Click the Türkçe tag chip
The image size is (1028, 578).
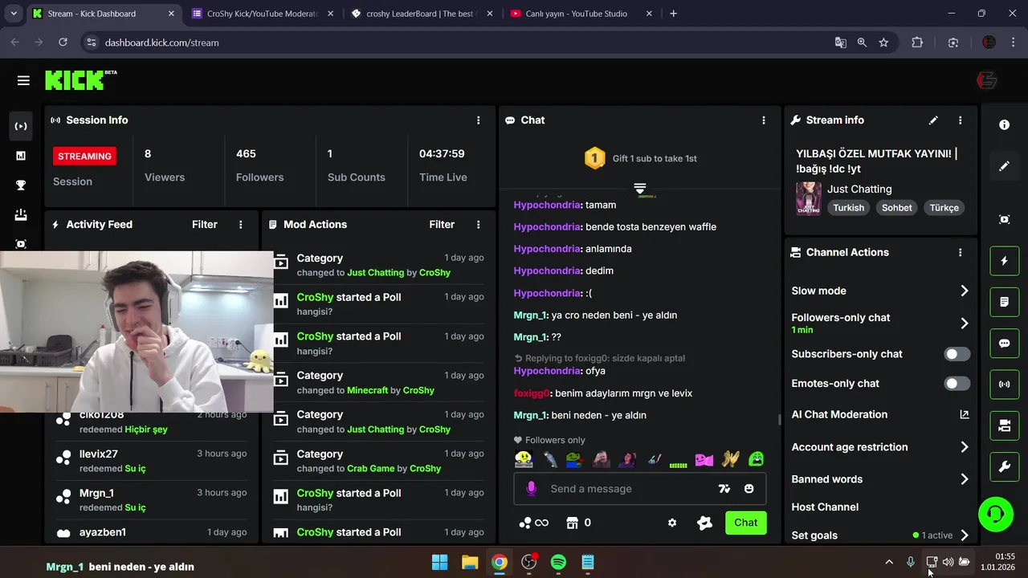944,208
